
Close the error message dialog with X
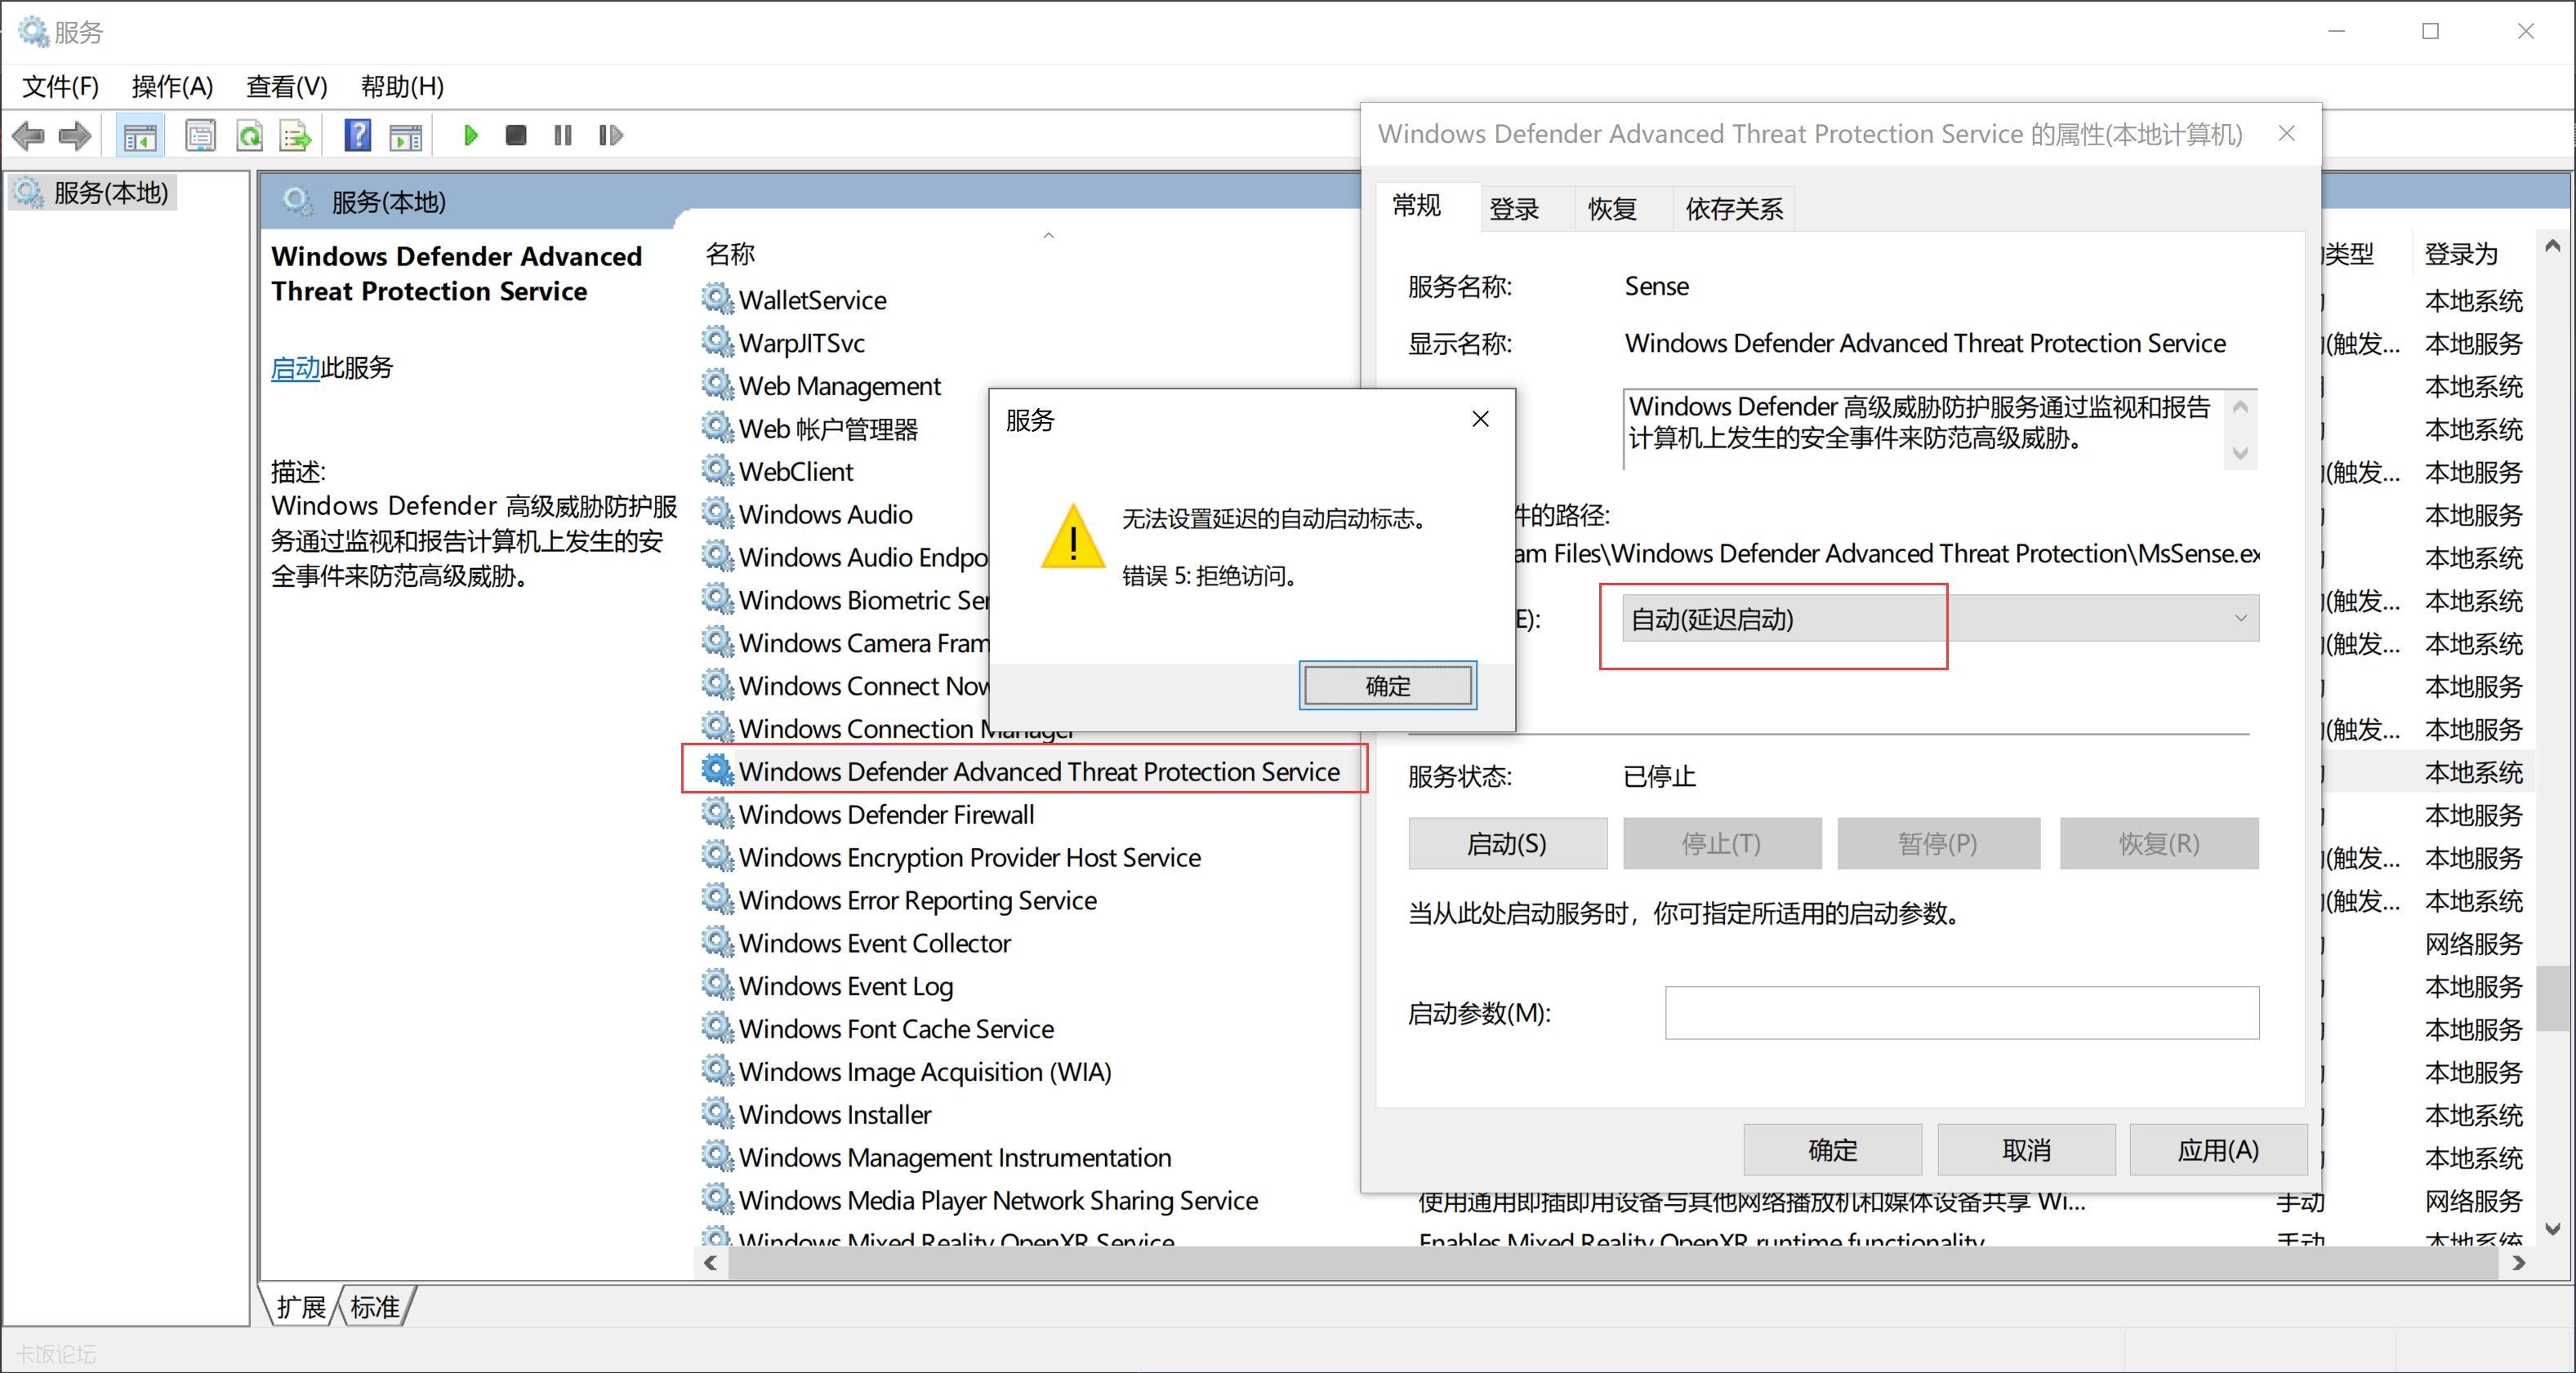[x=1481, y=420]
